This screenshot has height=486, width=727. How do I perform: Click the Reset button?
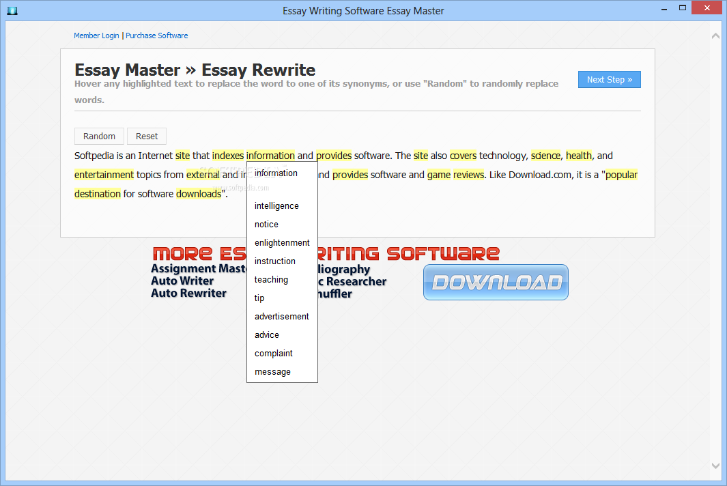147,137
